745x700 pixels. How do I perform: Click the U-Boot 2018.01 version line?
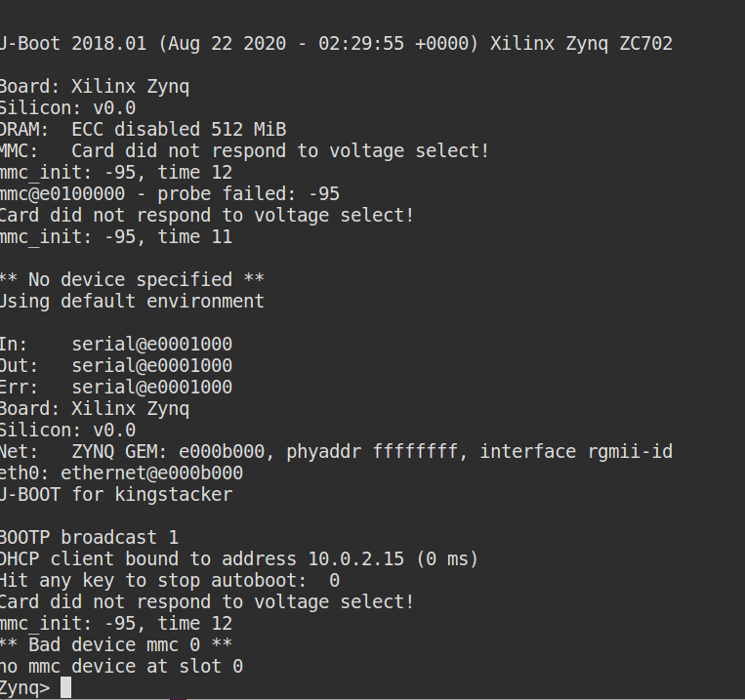337,43
